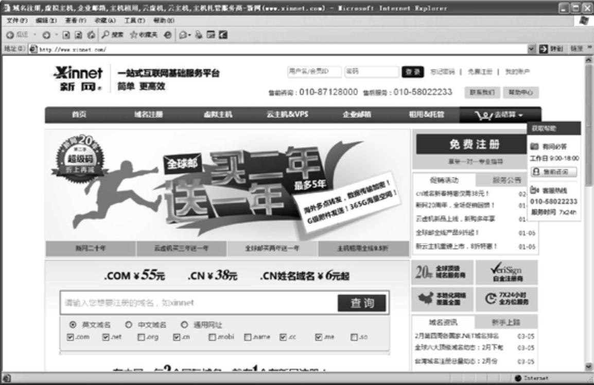Open the 帮助(H) menu

tap(164, 21)
